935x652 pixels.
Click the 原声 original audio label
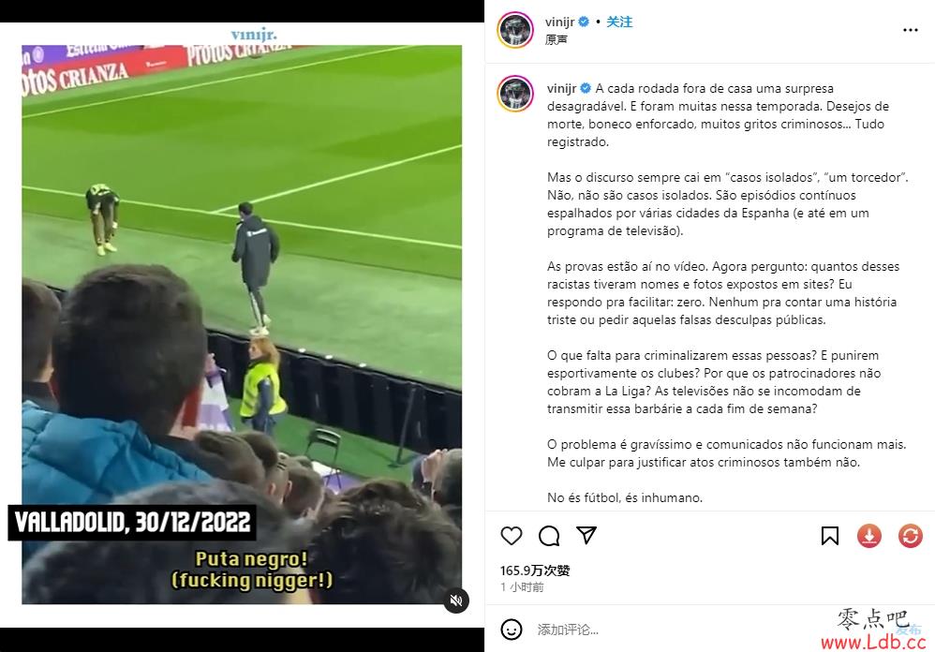[x=556, y=40]
